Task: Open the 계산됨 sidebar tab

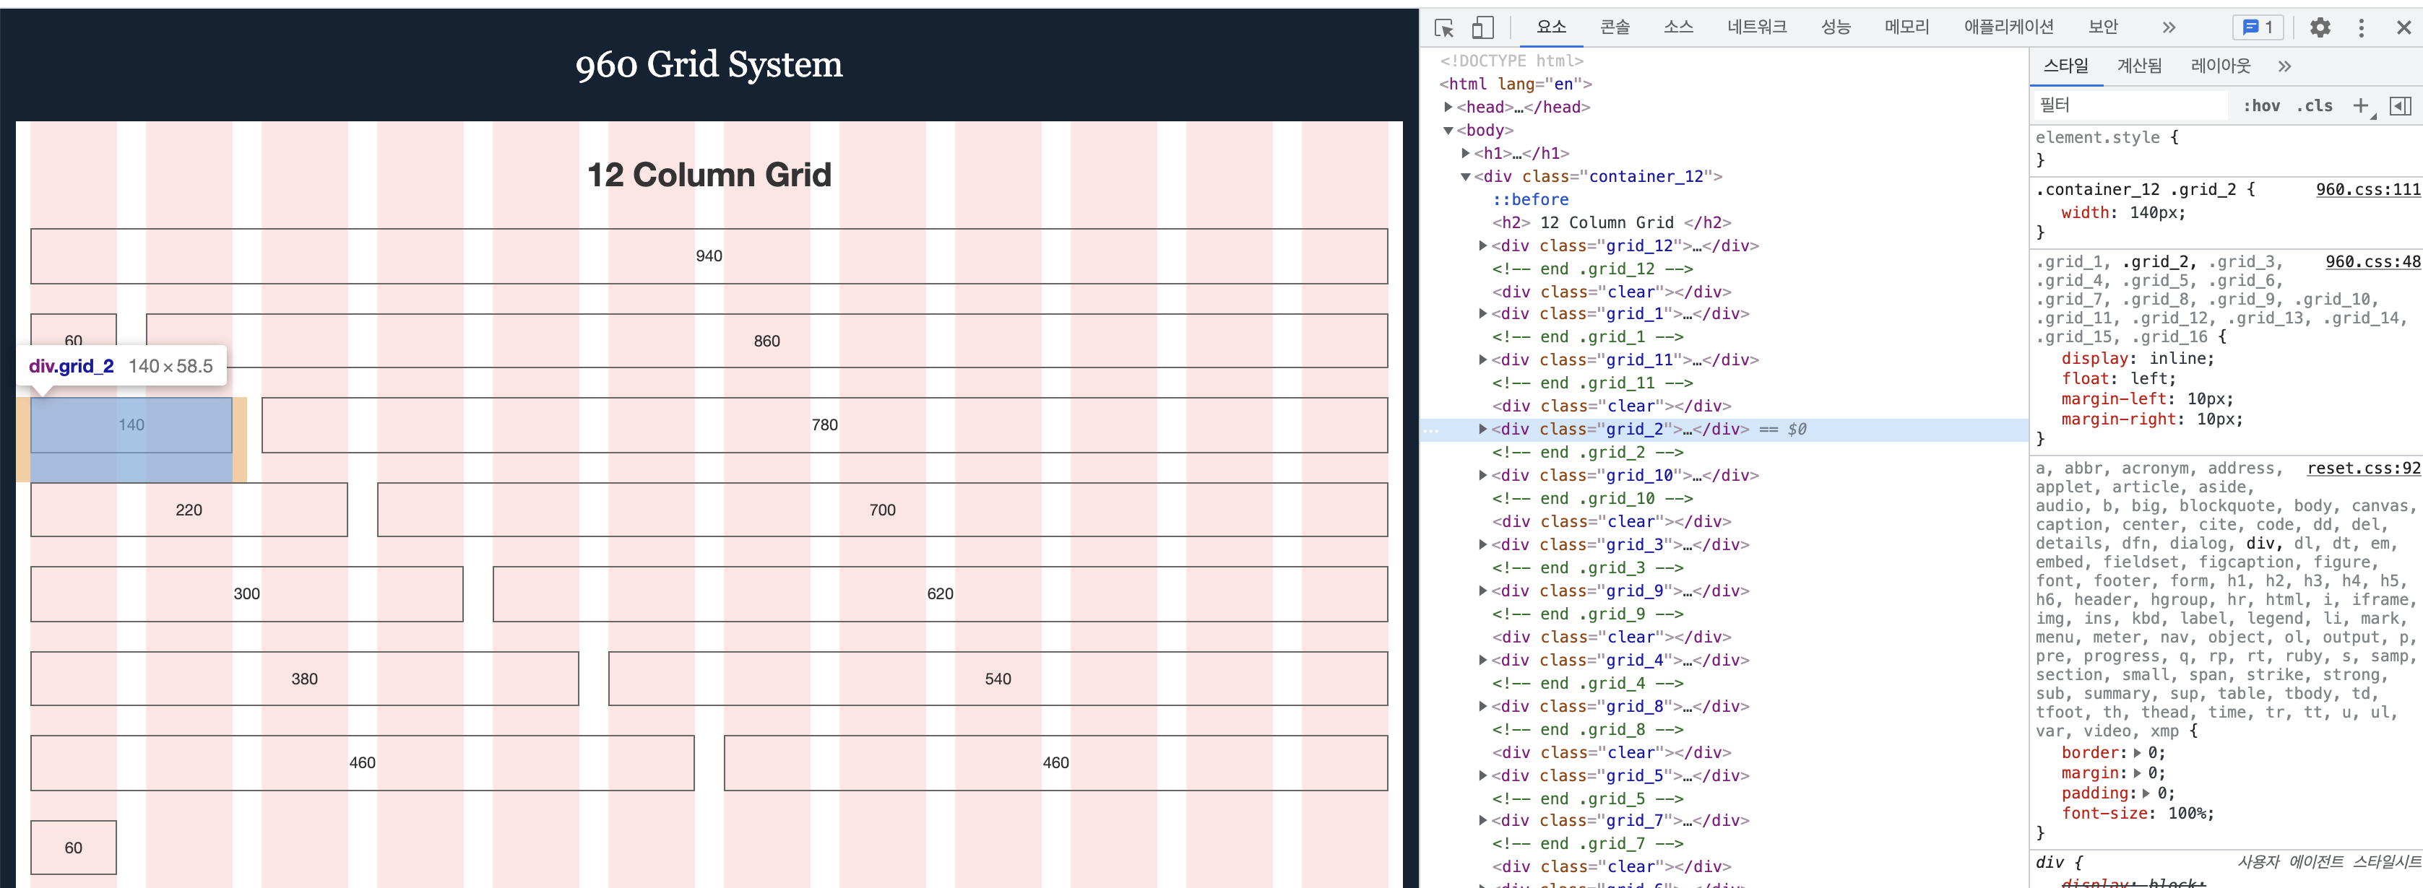Action: (2139, 66)
